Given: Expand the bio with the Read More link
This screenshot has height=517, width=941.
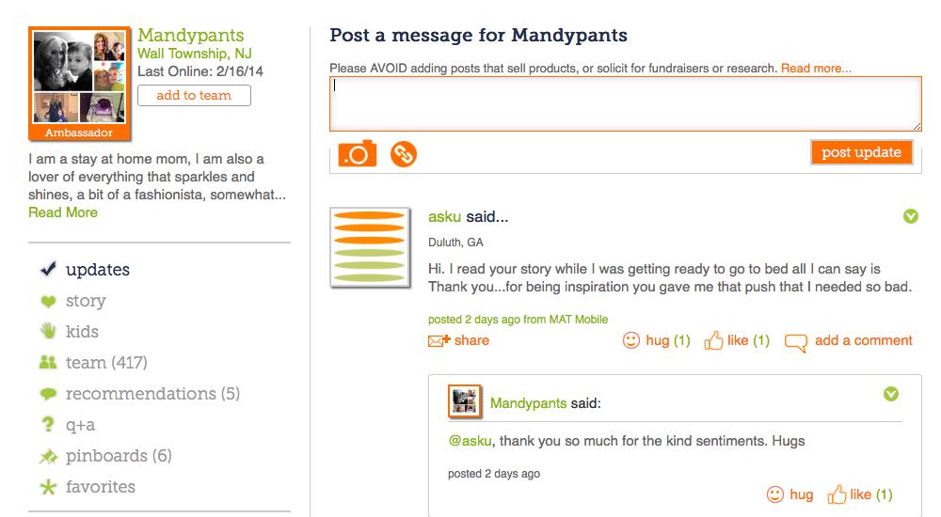Looking at the screenshot, I should [x=63, y=212].
